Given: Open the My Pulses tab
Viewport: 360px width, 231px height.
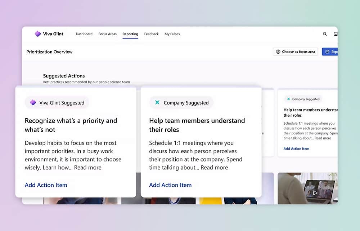Looking at the screenshot, I should coord(172,34).
